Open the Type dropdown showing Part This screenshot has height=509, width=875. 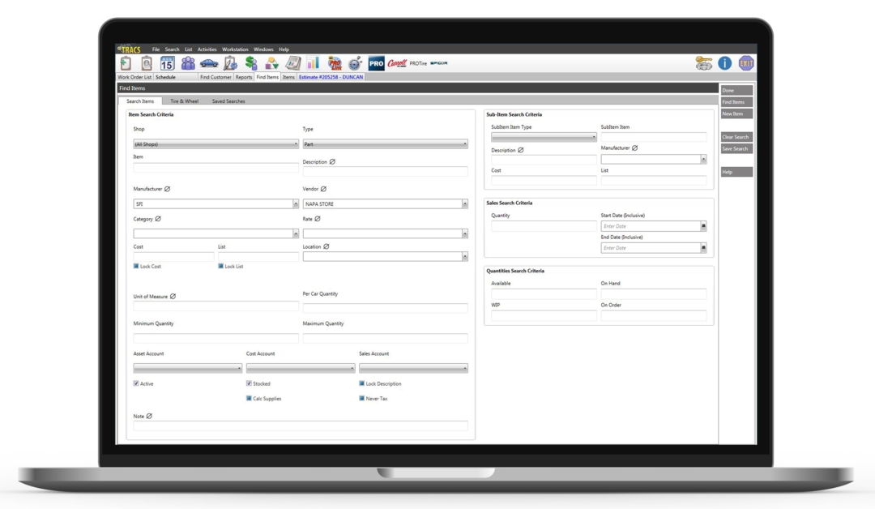coord(385,144)
